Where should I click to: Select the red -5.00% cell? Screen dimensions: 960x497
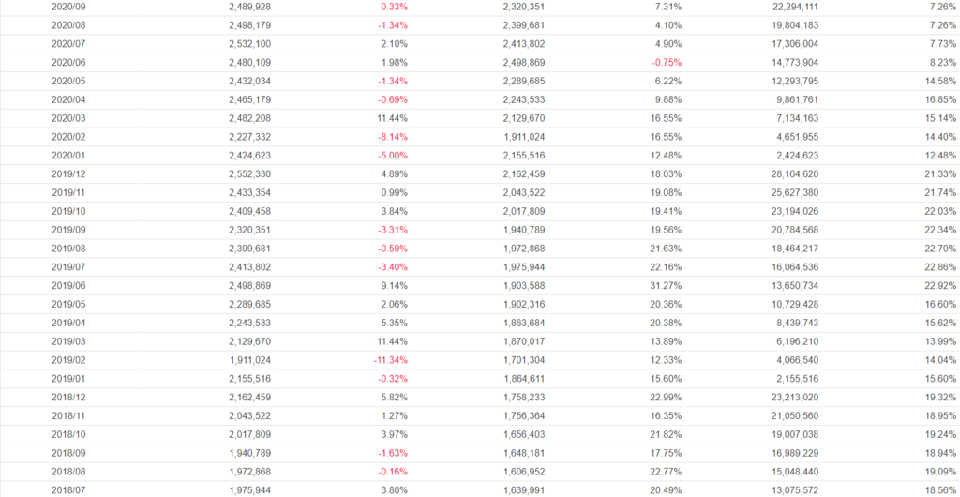393,156
